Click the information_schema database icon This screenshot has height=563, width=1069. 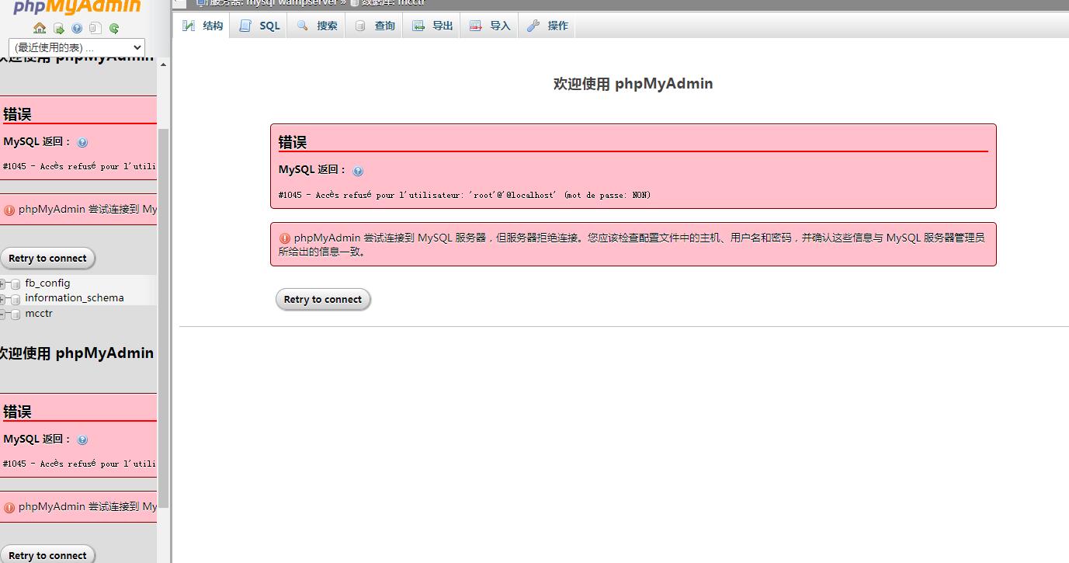pyautogui.click(x=16, y=299)
